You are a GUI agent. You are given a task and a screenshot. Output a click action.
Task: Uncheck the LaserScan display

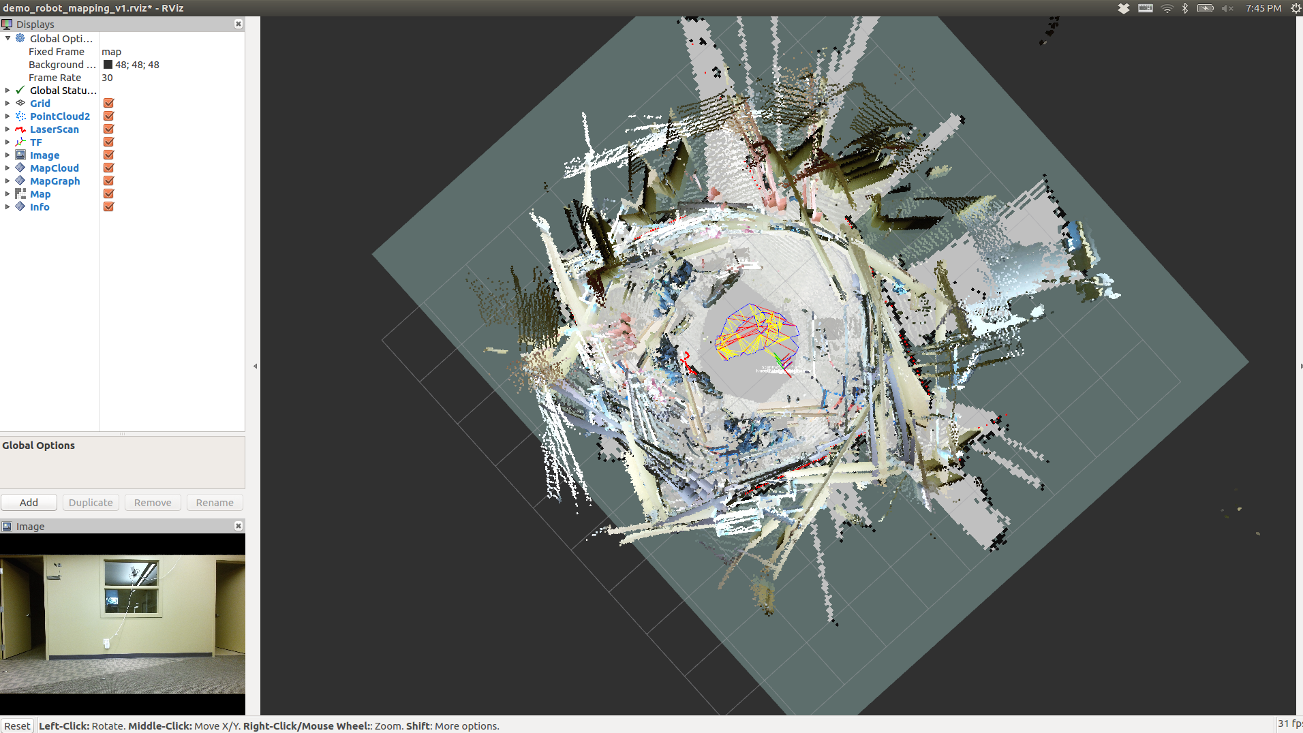click(108, 129)
